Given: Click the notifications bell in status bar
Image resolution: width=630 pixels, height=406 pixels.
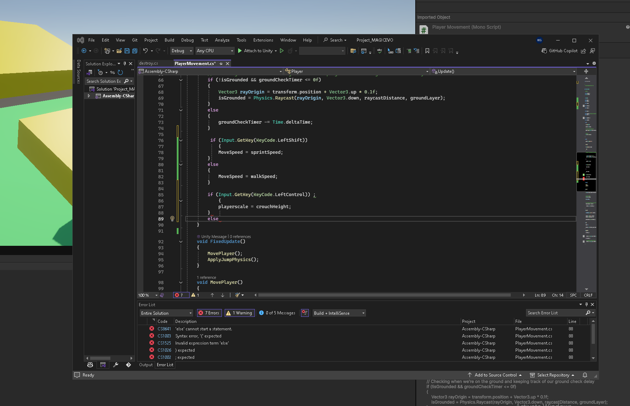Looking at the screenshot, I should click(x=585, y=375).
